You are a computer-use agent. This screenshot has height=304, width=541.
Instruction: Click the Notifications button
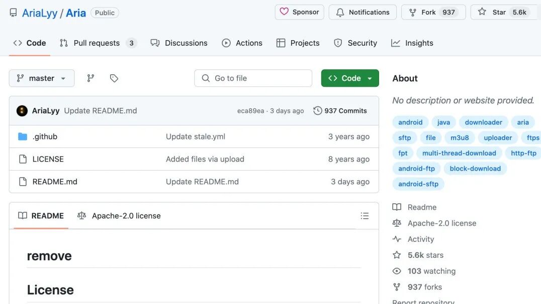(363, 12)
